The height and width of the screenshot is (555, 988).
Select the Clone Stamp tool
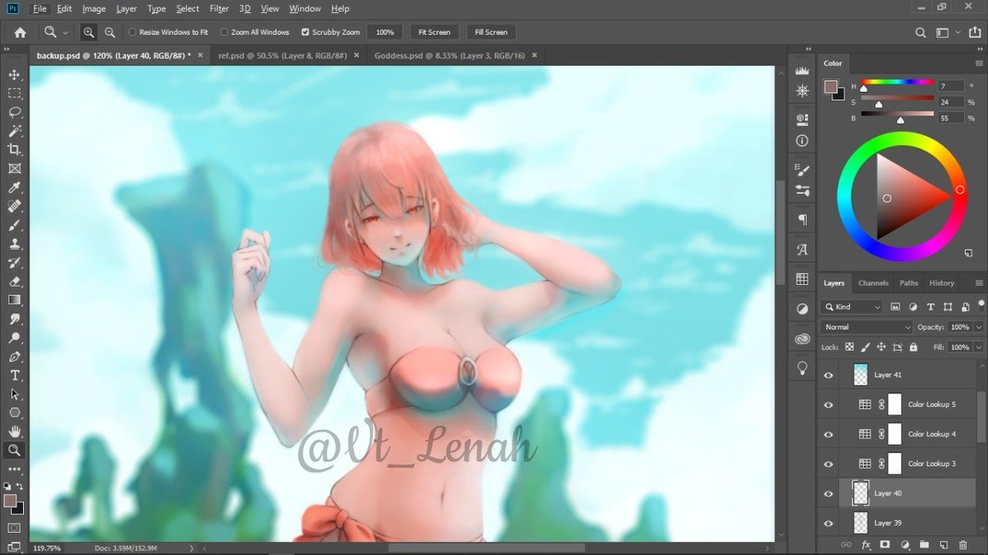click(x=14, y=244)
